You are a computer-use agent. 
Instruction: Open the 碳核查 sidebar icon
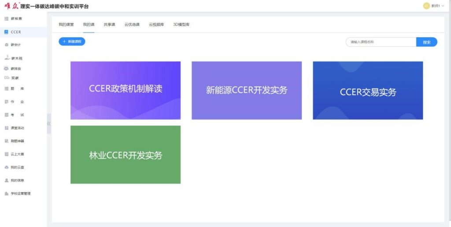tap(6, 18)
